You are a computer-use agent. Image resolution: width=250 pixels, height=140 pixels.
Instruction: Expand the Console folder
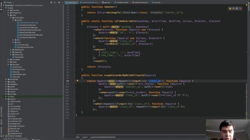pos(9,10)
